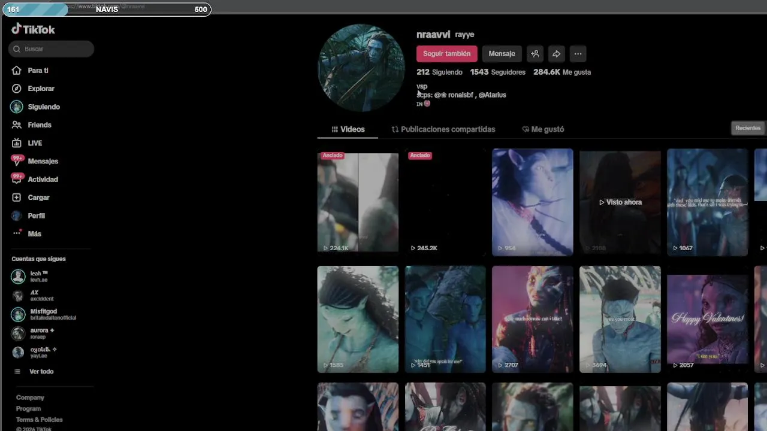Click the leah account avatar
Image resolution: width=767 pixels, height=431 pixels.
pos(19,276)
